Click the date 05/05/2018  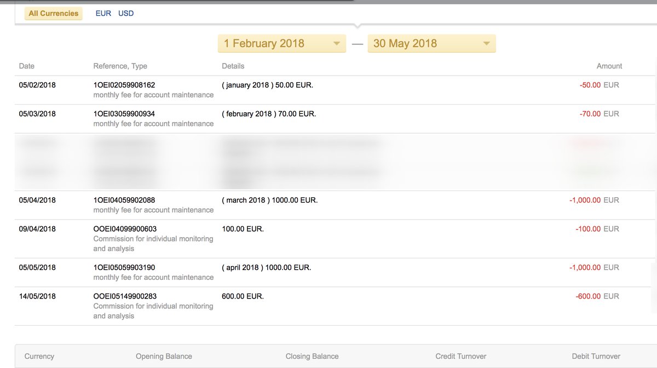point(37,267)
